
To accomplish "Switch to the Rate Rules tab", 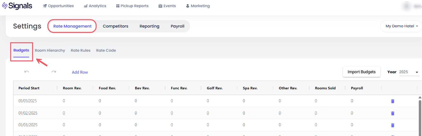I will click(80, 50).
